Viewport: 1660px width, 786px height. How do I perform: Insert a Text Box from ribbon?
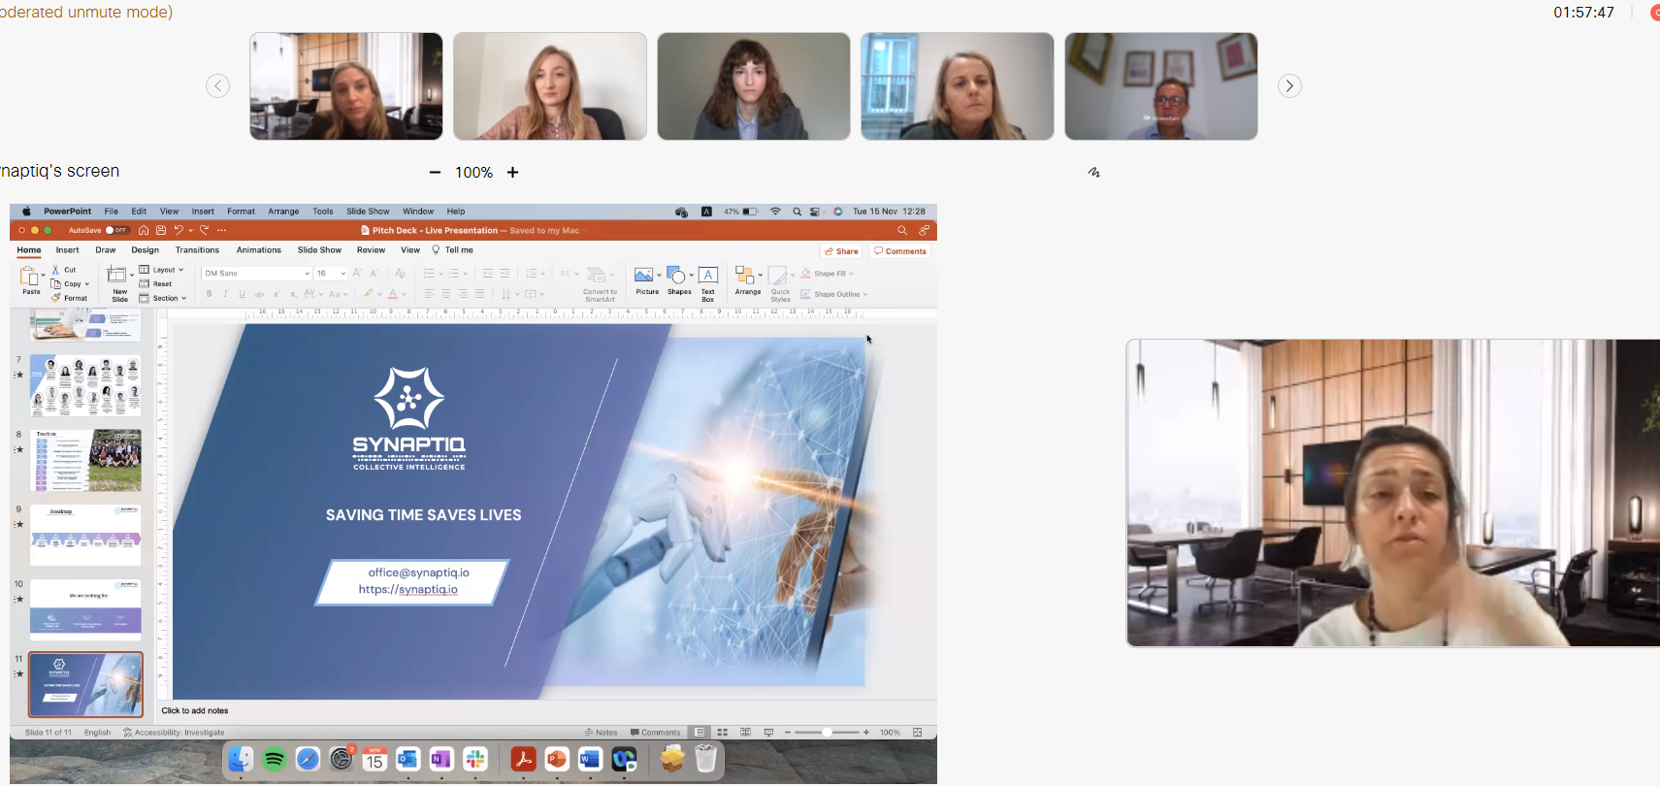coord(708,277)
